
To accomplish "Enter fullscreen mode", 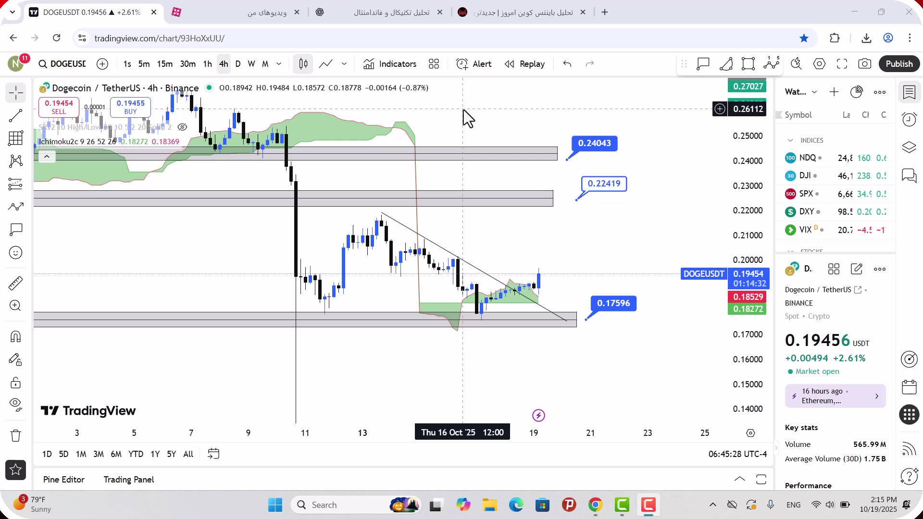I will (842, 64).
